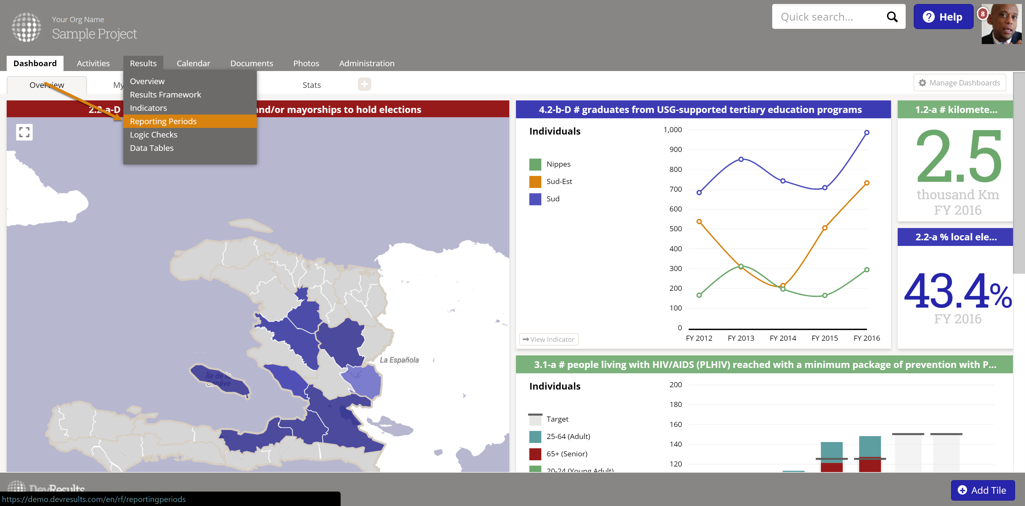The height and width of the screenshot is (506, 1025).
Task: Click the fullscreen expand icon on the map tile
Action: pos(24,132)
